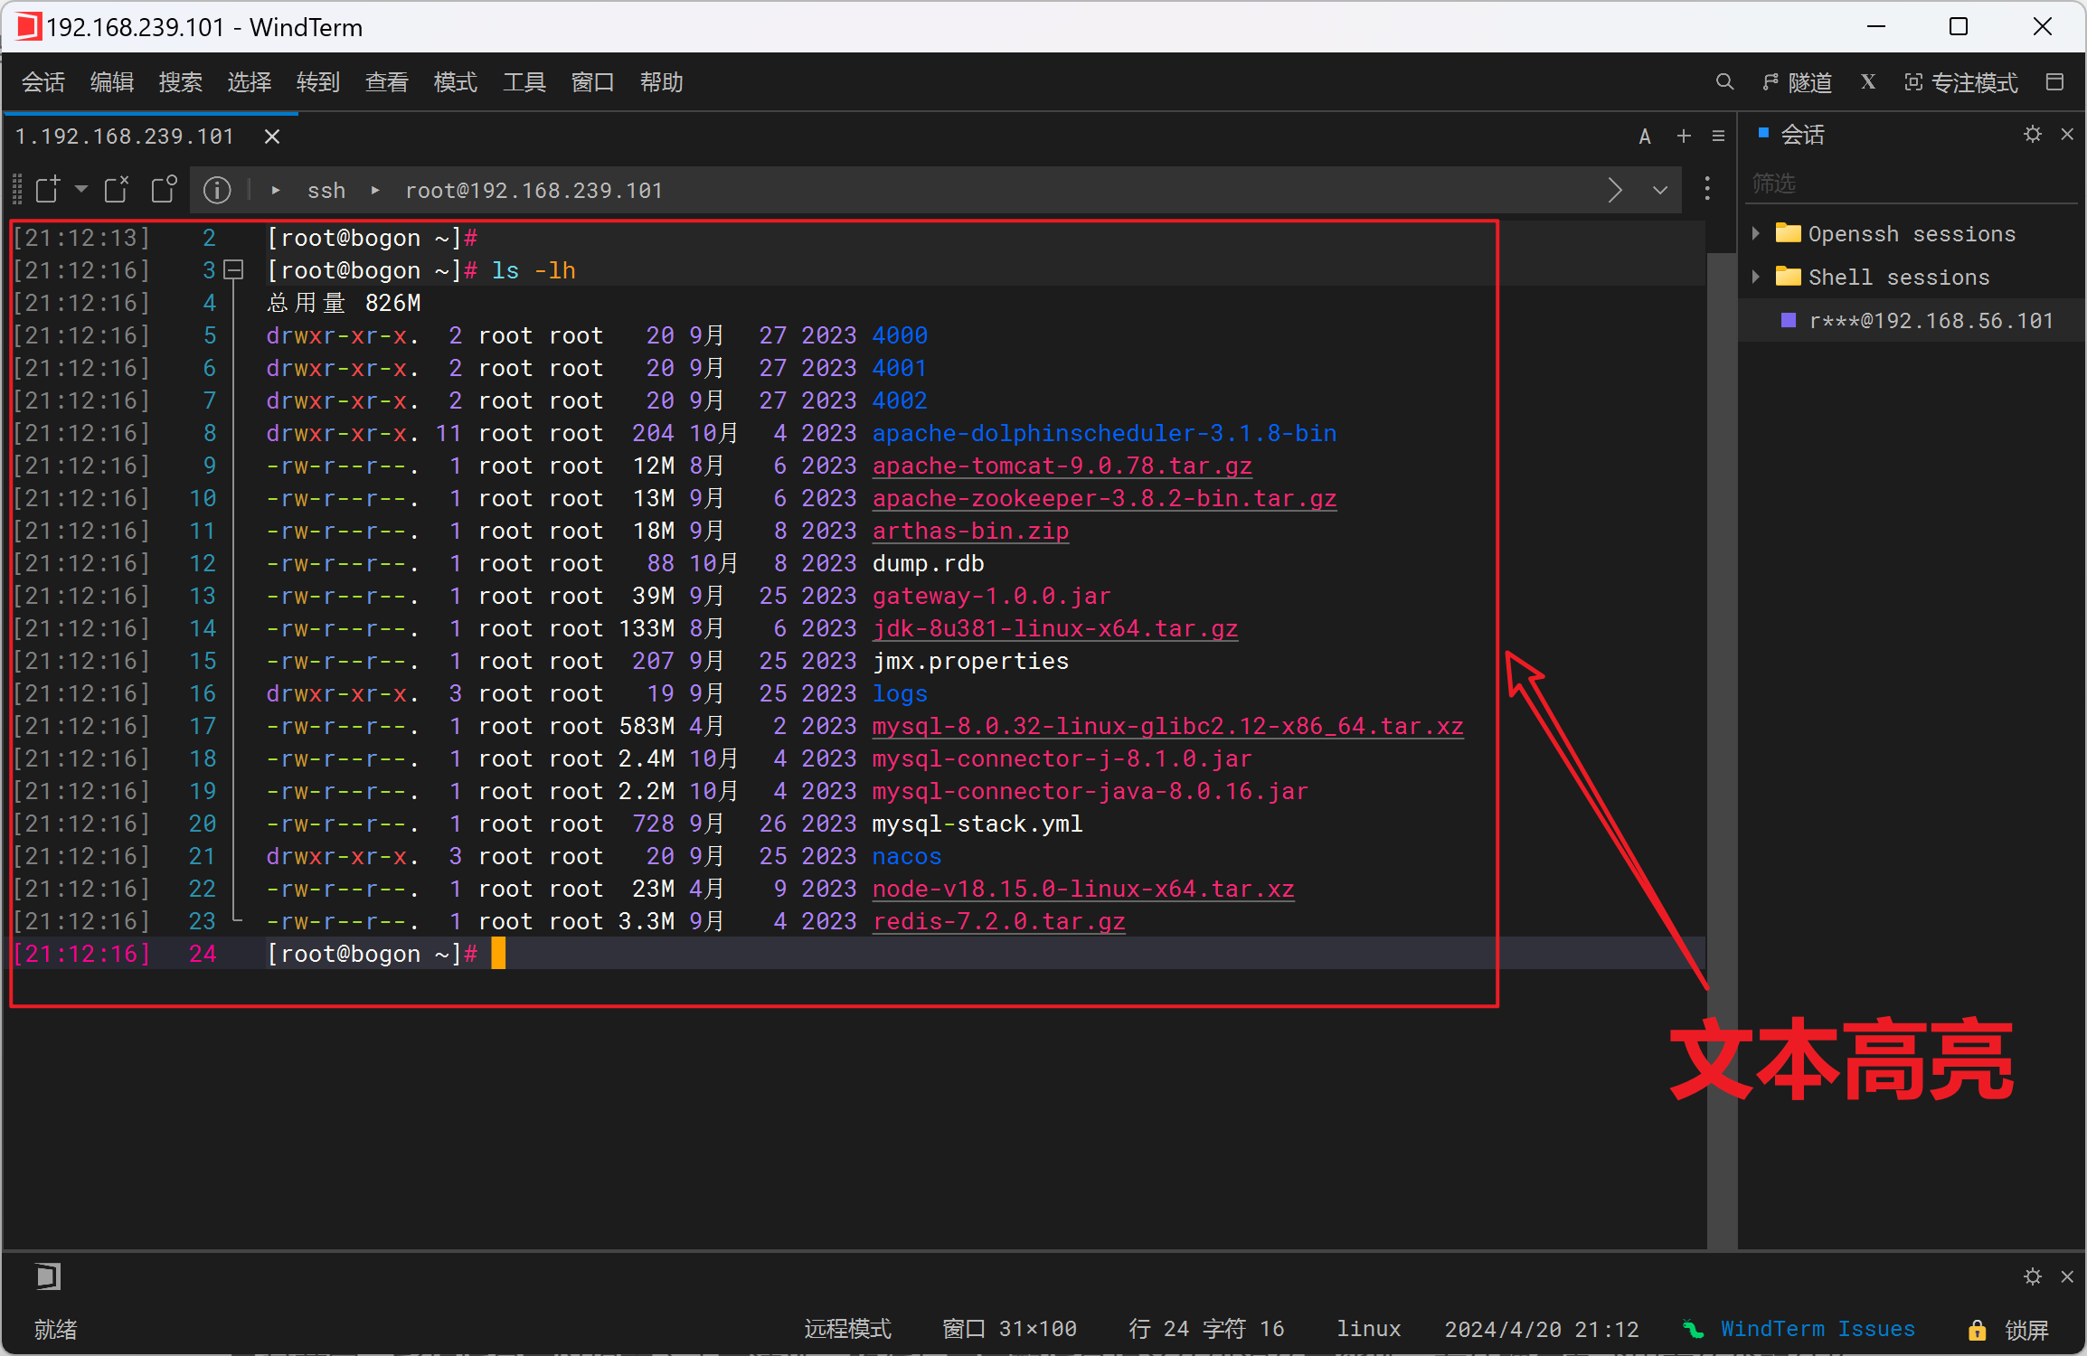The height and width of the screenshot is (1356, 2087).
Task: Click the new session toolbar icon
Action: (47, 190)
